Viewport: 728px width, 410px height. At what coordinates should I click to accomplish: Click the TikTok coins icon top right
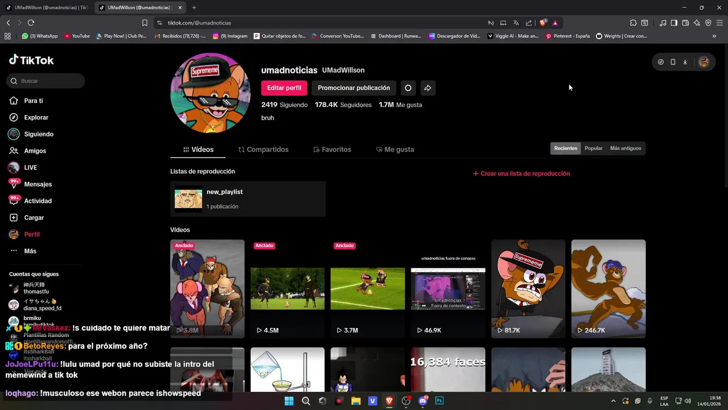661,62
